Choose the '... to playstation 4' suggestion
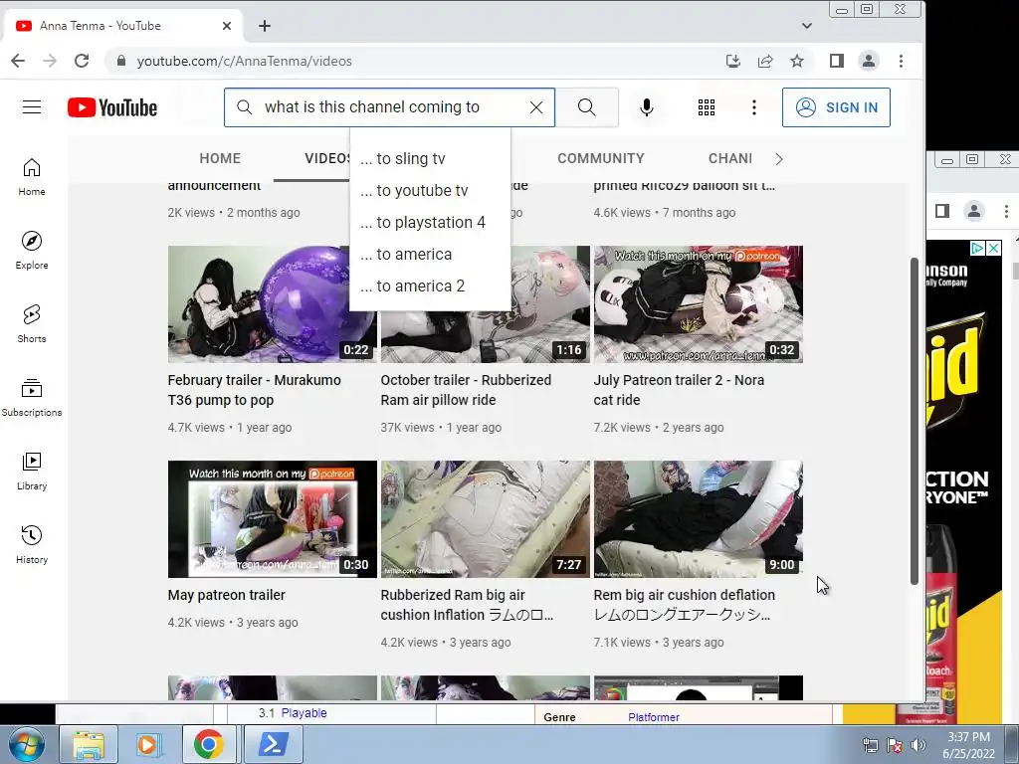The image size is (1019, 764). pos(430,222)
